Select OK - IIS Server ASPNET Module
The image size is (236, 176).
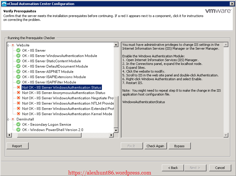pyautogui.click(x=48, y=71)
